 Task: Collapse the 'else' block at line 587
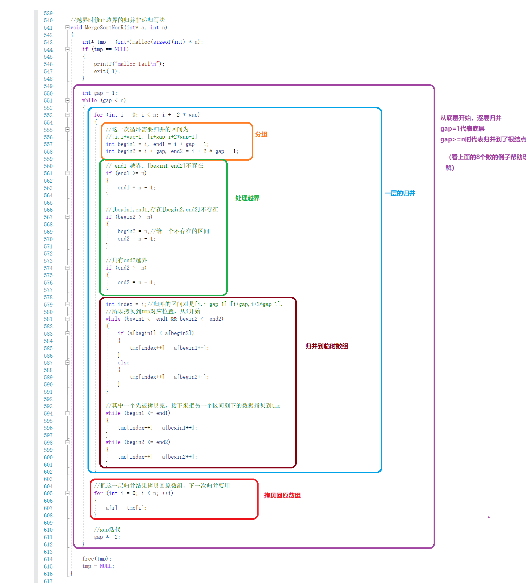67,363
